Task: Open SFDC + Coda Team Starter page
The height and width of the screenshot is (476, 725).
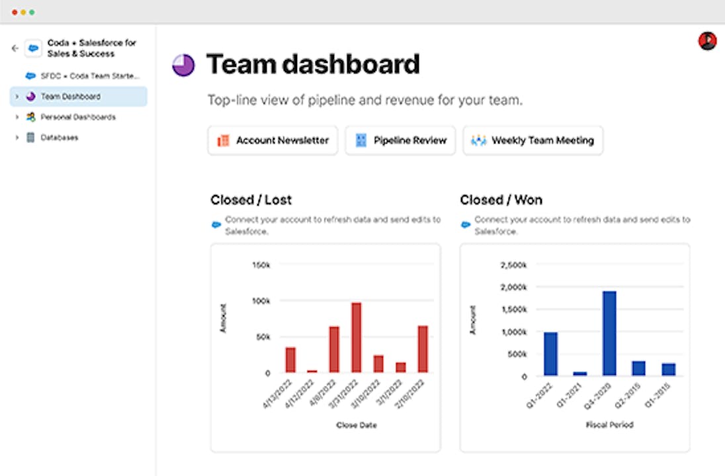Action: 89,76
